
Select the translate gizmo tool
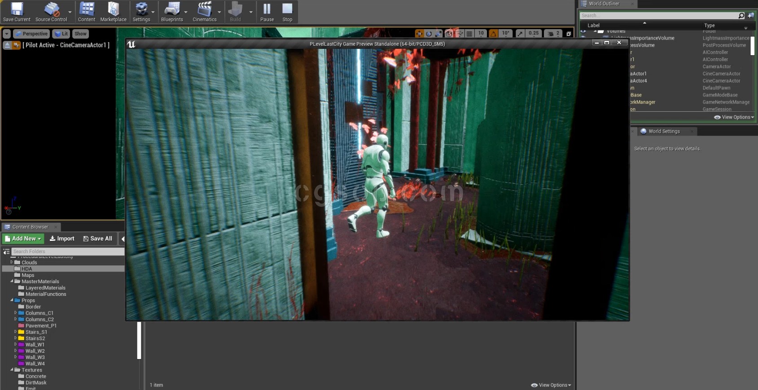pyautogui.click(x=419, y=34)
